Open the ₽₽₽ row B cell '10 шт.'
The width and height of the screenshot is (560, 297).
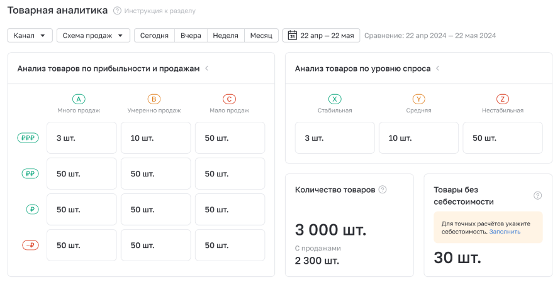coord(155,138)
